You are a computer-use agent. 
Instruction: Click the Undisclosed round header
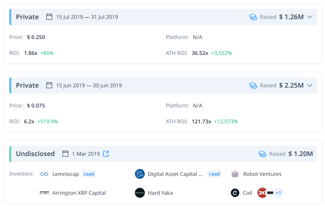(35, 154)
